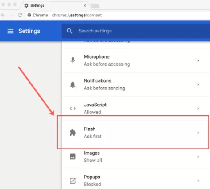Open the Popups row label
Image resolution: width=210 pixels, height=189 pixels.
coord(92,177)
